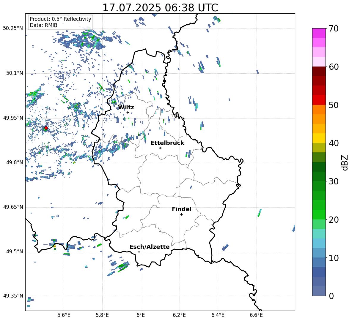
Task: Click the Findel city label
Action: [182, 209]
